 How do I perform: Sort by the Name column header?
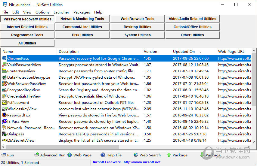[x=29, y=52]
